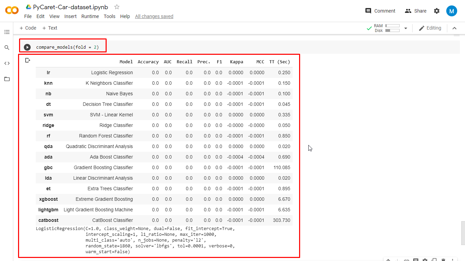
Task: Click the RAM usage indicator bar
Action: (x=392, y=26)
